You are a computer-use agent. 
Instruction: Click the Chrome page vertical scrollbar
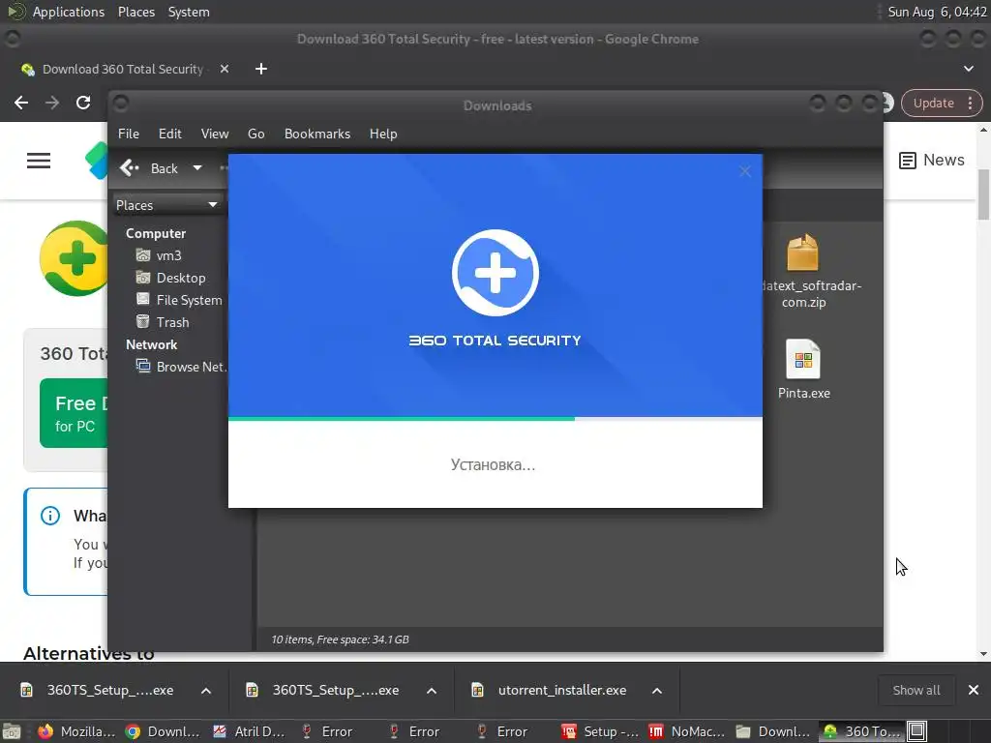point(983,194)
